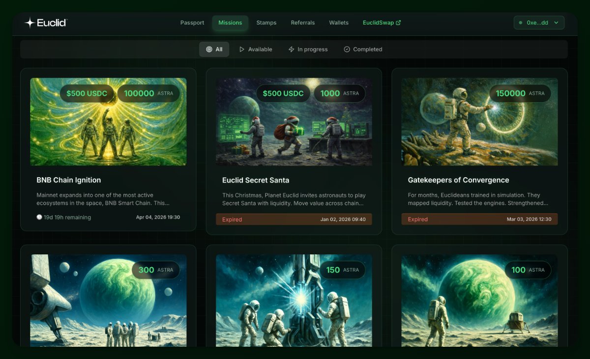Screen dimensions: 590x359
Task: Go to the Referrals tab
Action: pyautogui.click(x=303, y=23)
